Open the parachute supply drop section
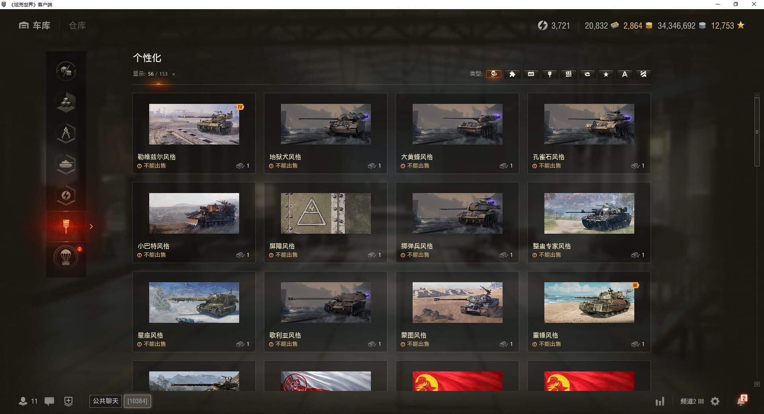Image resolution: width=764 pixels, height=414 pixels. coord(66,258)
